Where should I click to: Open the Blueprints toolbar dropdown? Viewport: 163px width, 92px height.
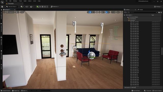[x=27, y=7]
